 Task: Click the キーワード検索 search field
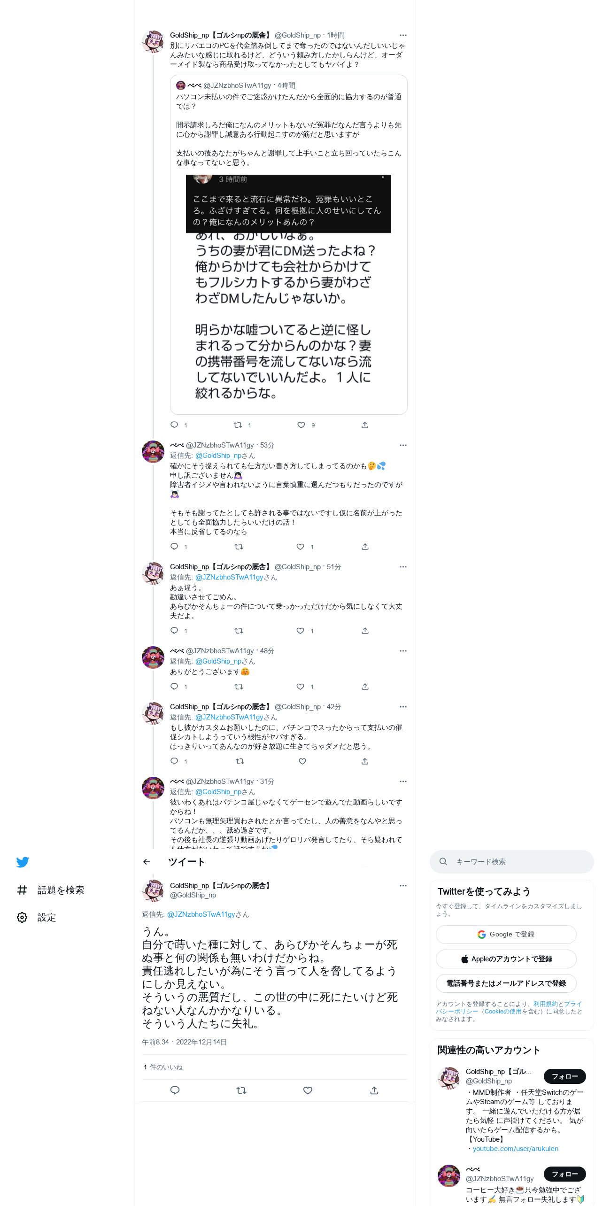click(511, 862)
